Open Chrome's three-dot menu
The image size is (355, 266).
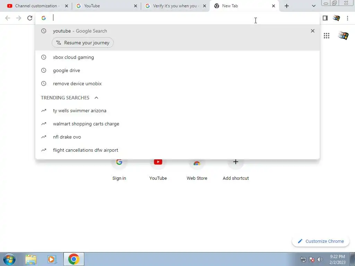point(347,18)
